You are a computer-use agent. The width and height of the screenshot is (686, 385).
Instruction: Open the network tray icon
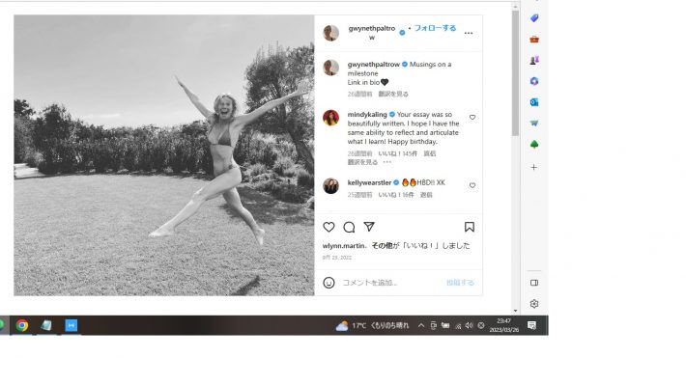pyautogui.click(x=458, y=326)
